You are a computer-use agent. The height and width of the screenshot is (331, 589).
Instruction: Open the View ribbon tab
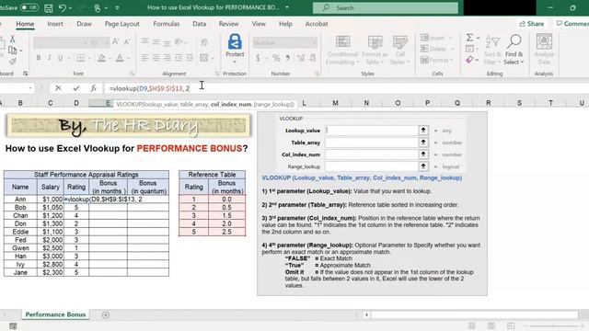pos(259,24)
